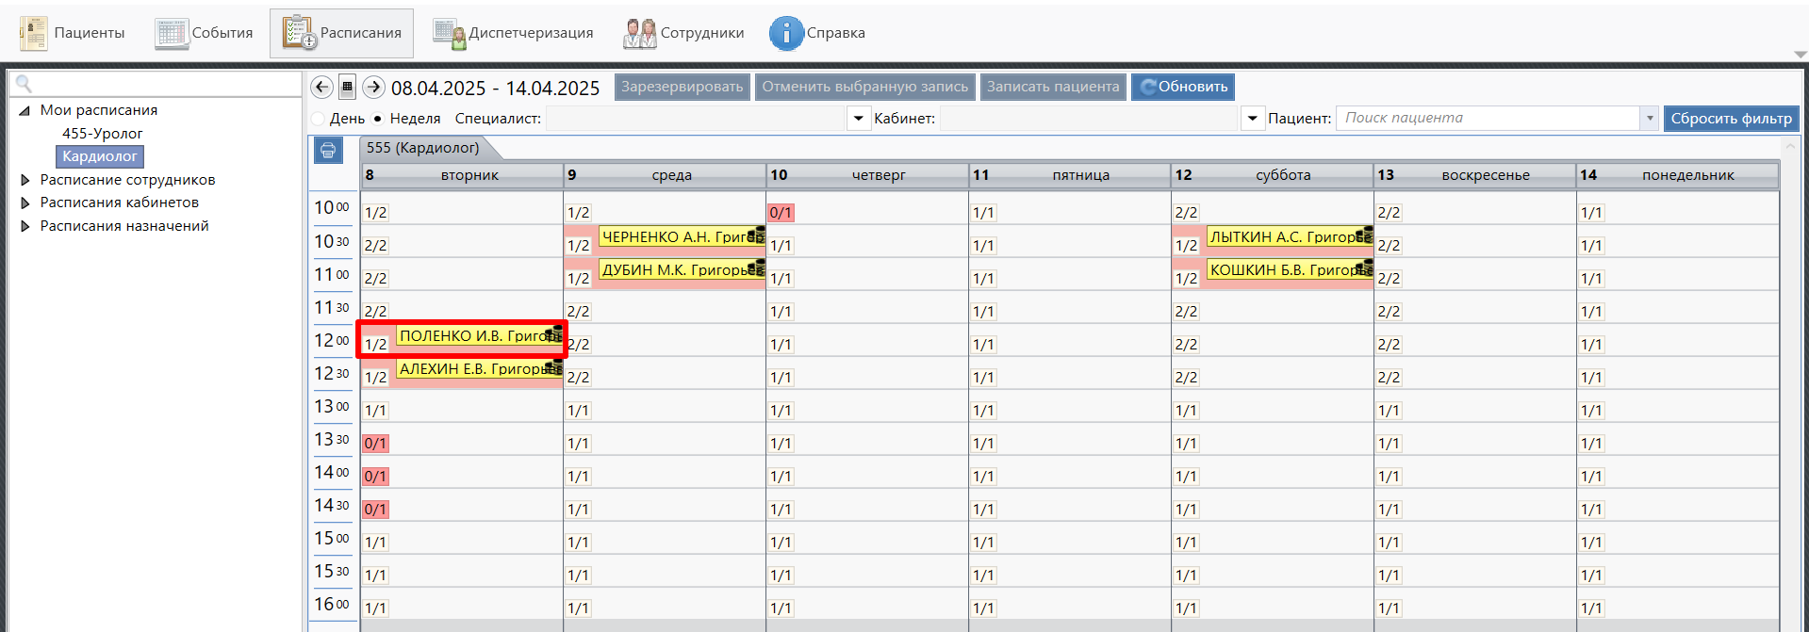1809x632 pixels.
Task: Expand the Расписание сотрудников tree node
Action: (x=25, y=180)
